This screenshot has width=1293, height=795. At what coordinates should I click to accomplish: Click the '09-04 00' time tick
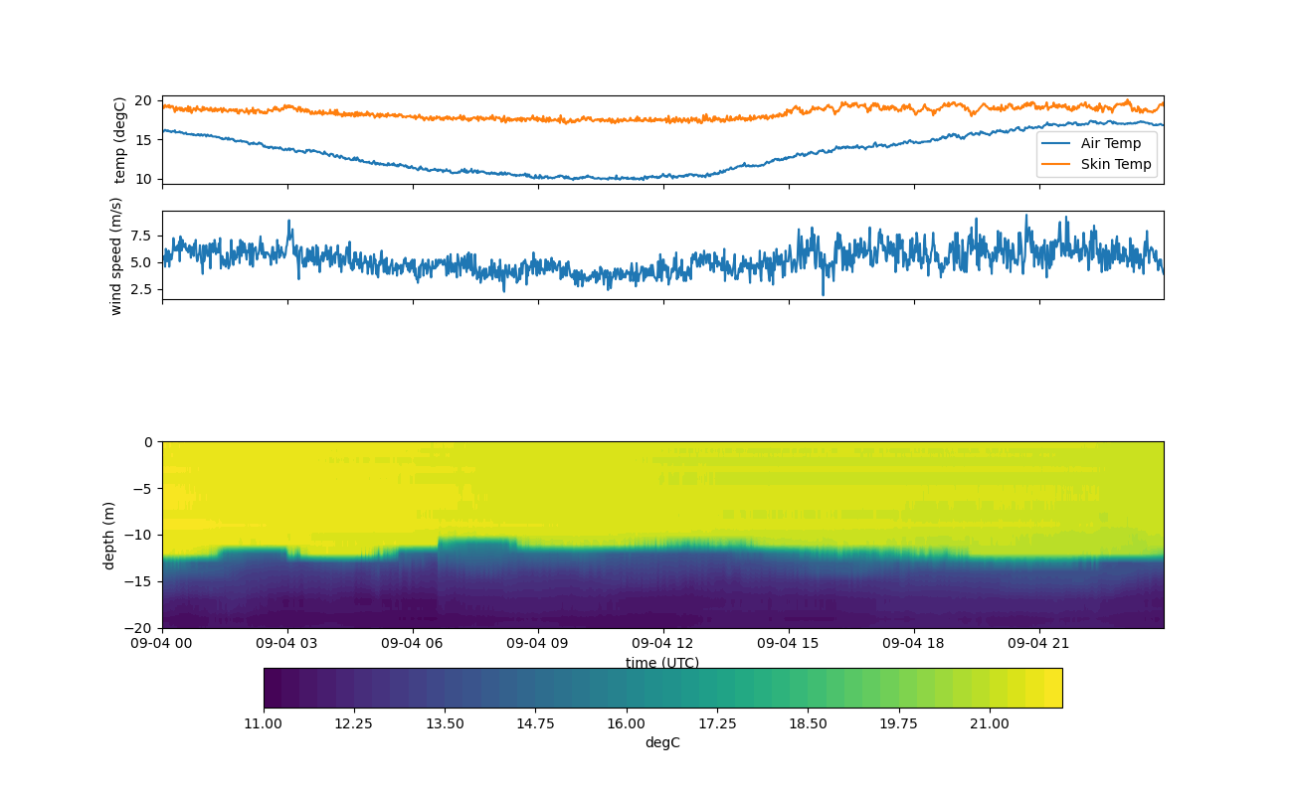tap(162, 643)
